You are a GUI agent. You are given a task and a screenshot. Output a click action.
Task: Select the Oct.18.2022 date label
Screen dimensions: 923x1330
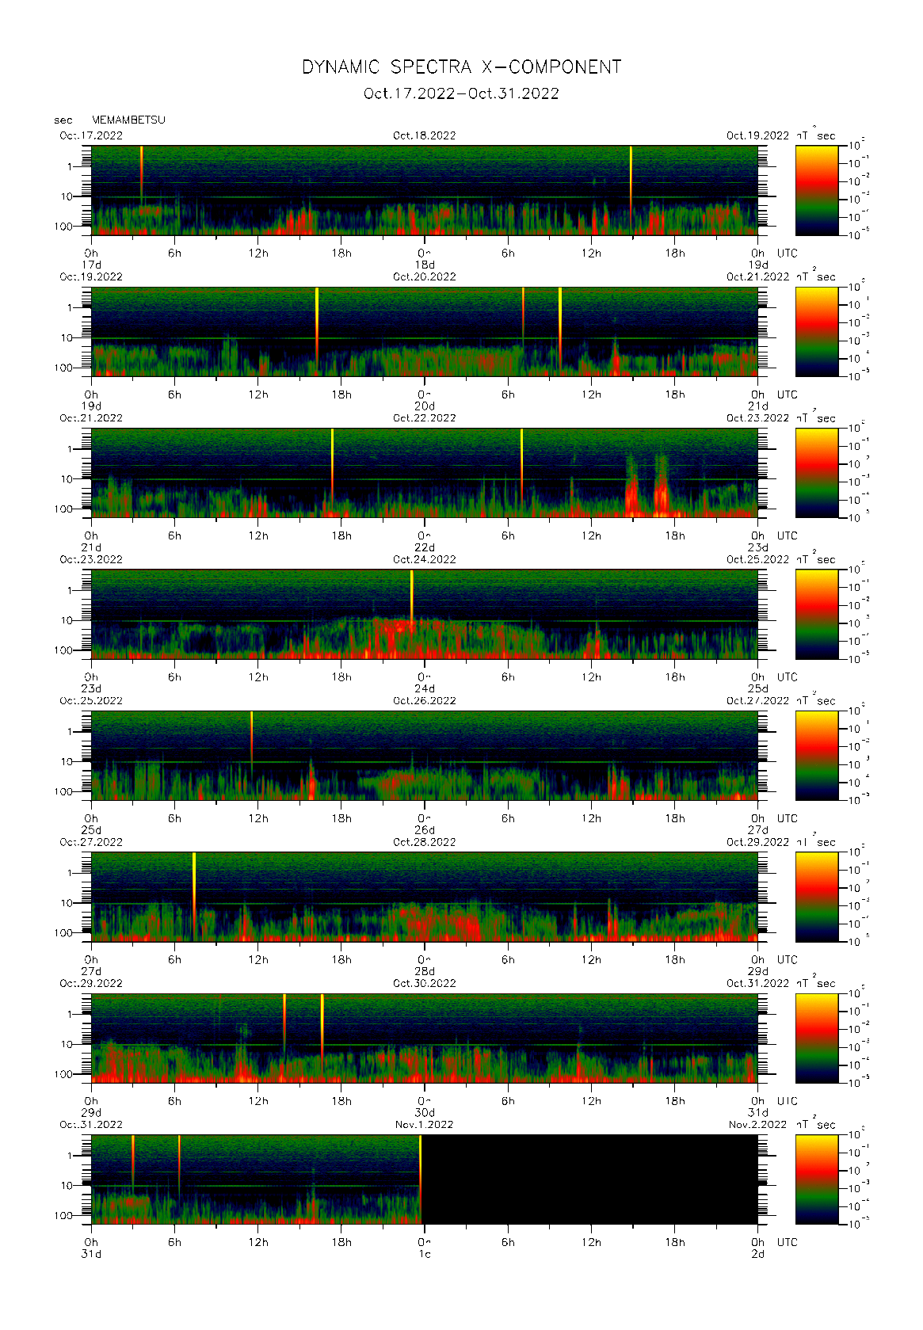coord(425,135)
